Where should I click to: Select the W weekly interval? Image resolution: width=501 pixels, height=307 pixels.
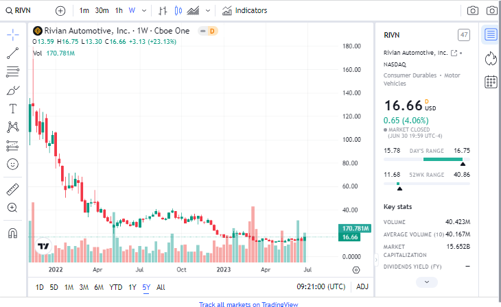point(132,10)
